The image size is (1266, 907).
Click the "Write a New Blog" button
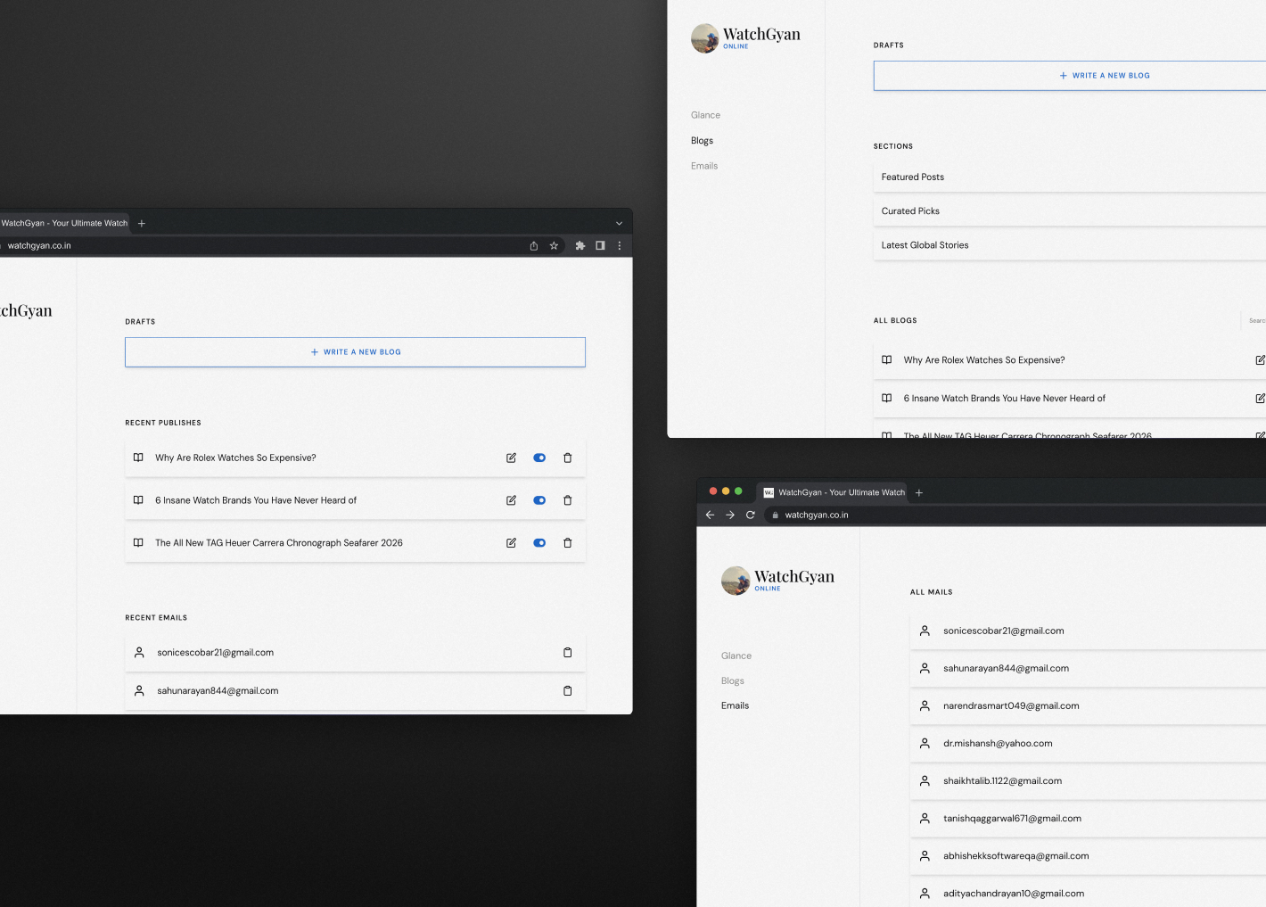355,351
